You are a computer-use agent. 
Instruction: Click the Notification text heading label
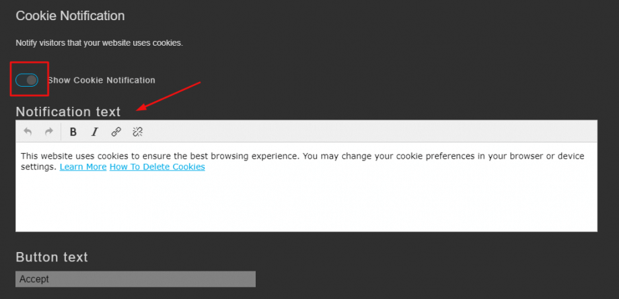point(68,112)
